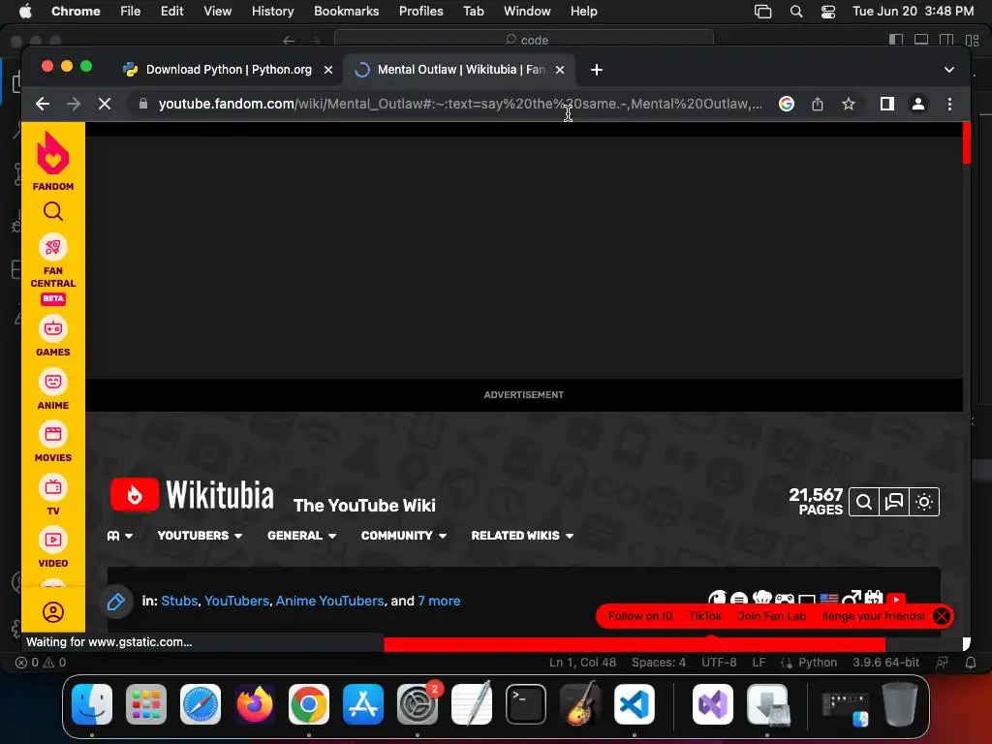Click 'Spaces: 4' in VS Code status bar
Image resolution: width=992 pixels, height=744 pixels.
click(x=658, y=663)
